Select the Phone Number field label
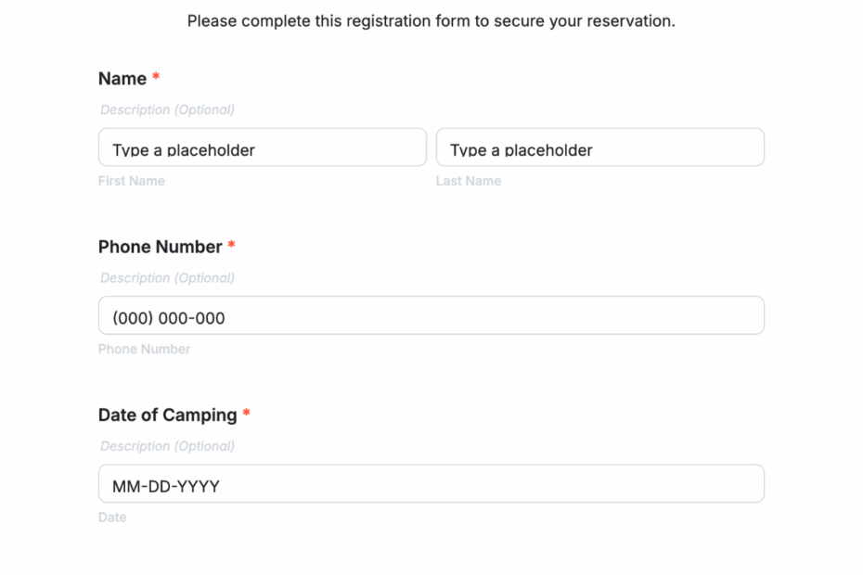863x575 pixels. [x=159, y=247]
